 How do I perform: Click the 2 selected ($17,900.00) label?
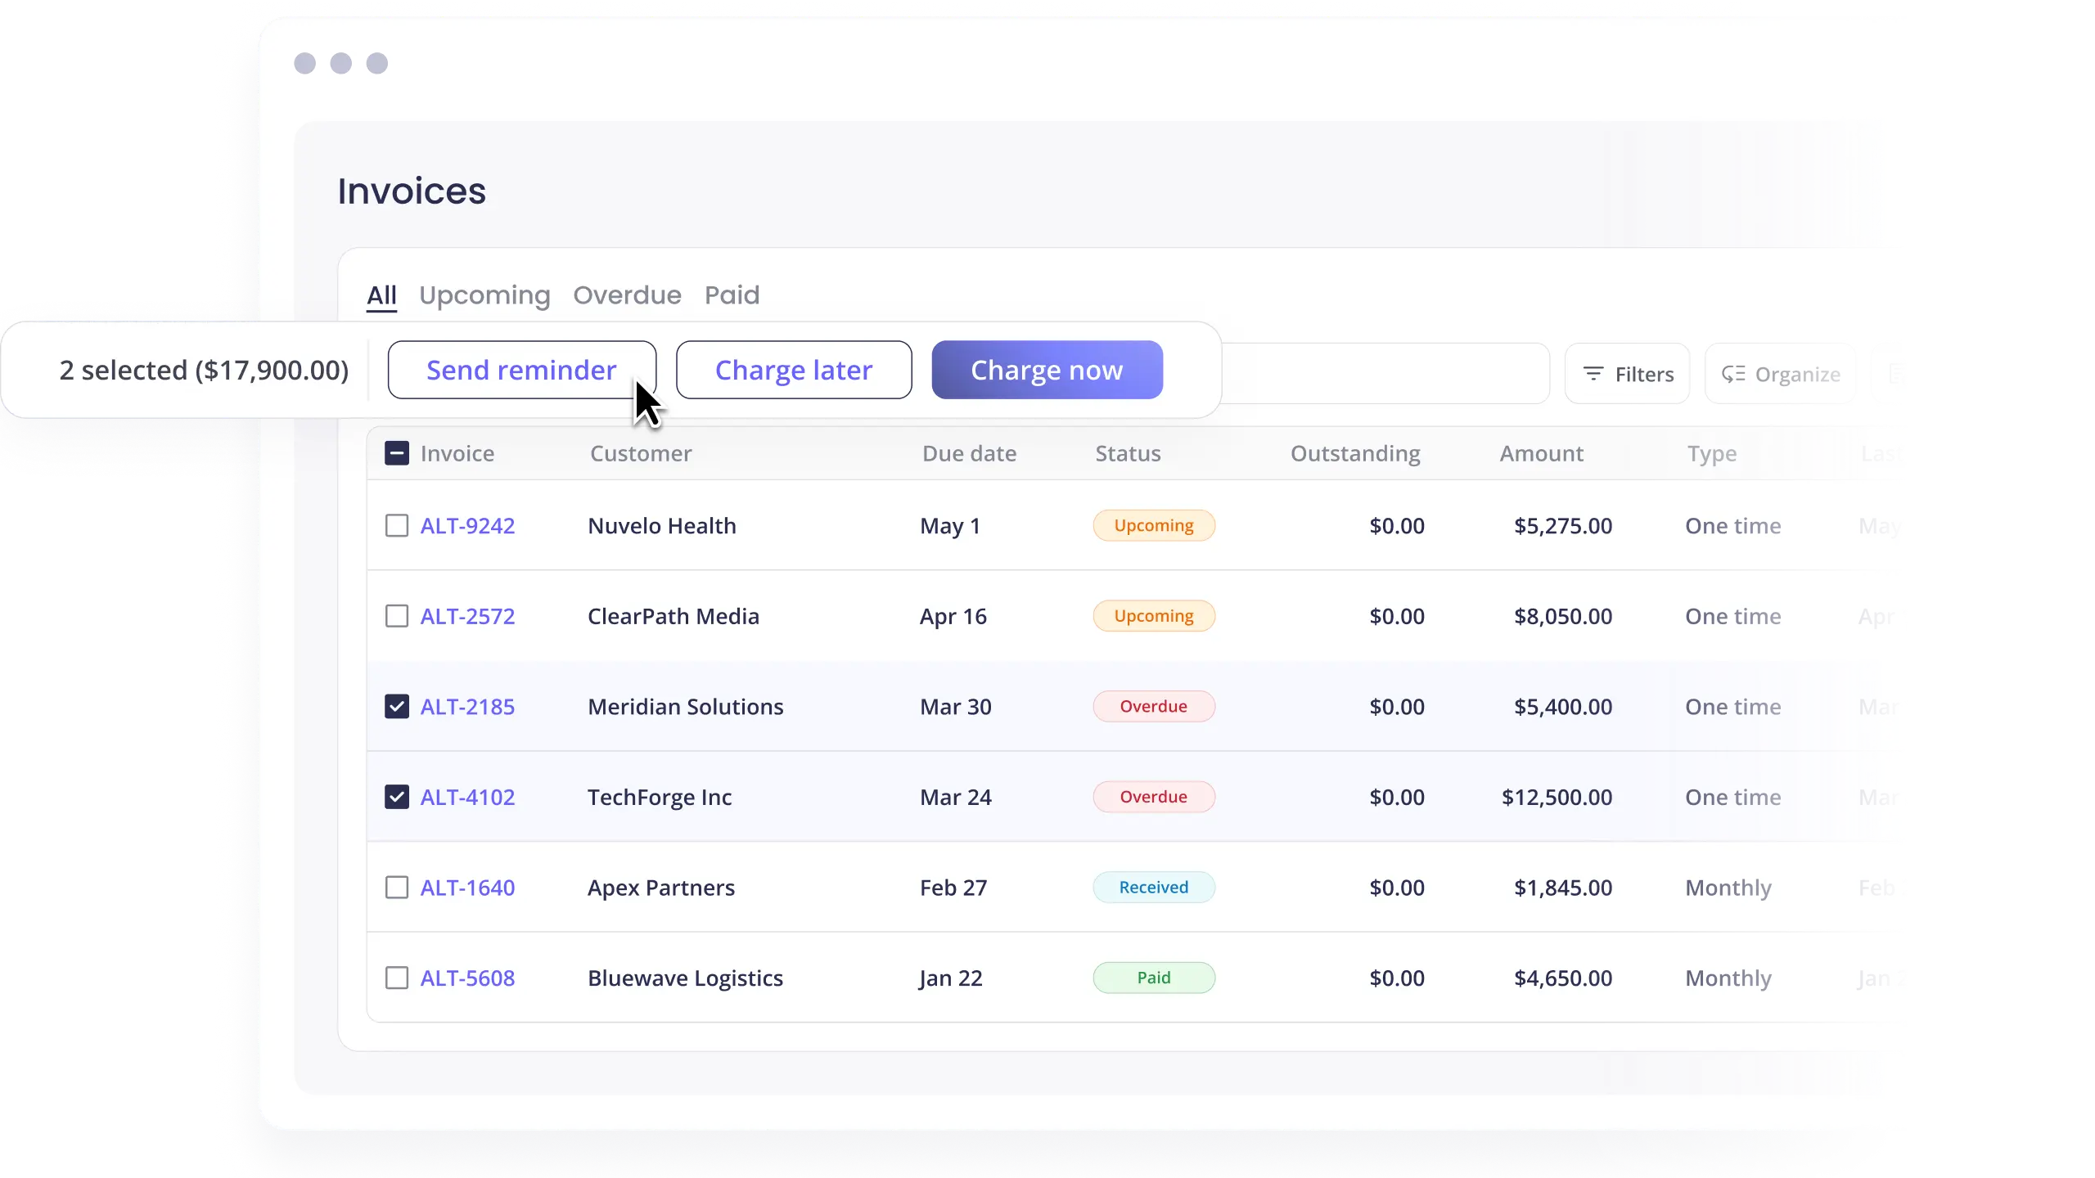pos(204,370)
